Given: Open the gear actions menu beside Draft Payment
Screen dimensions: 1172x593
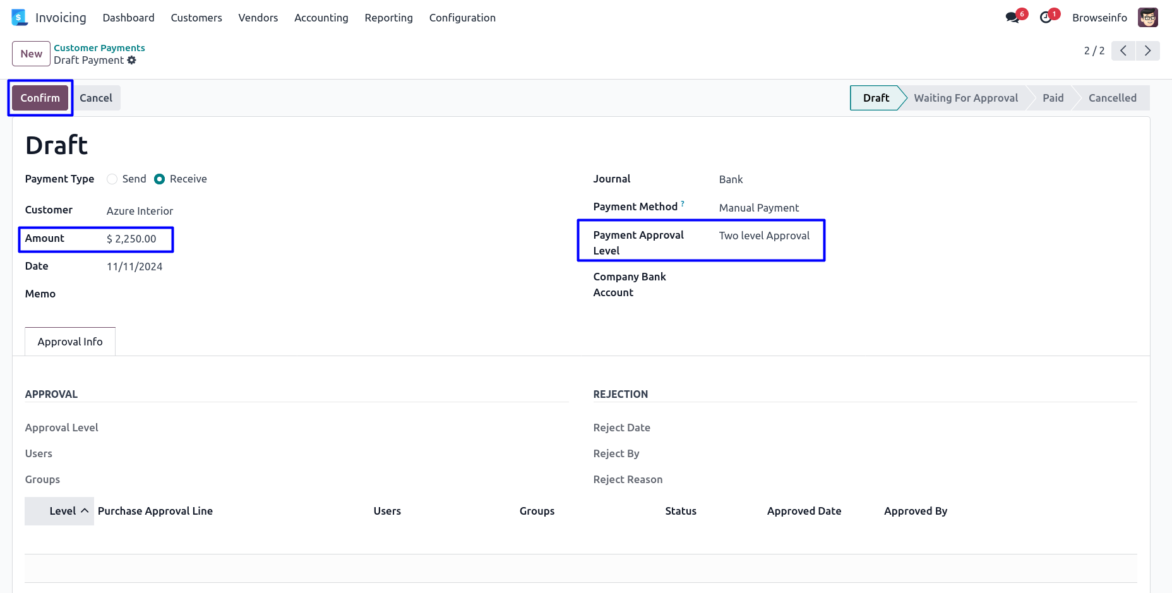Looking at the screenshot, I should click(131, 60).
